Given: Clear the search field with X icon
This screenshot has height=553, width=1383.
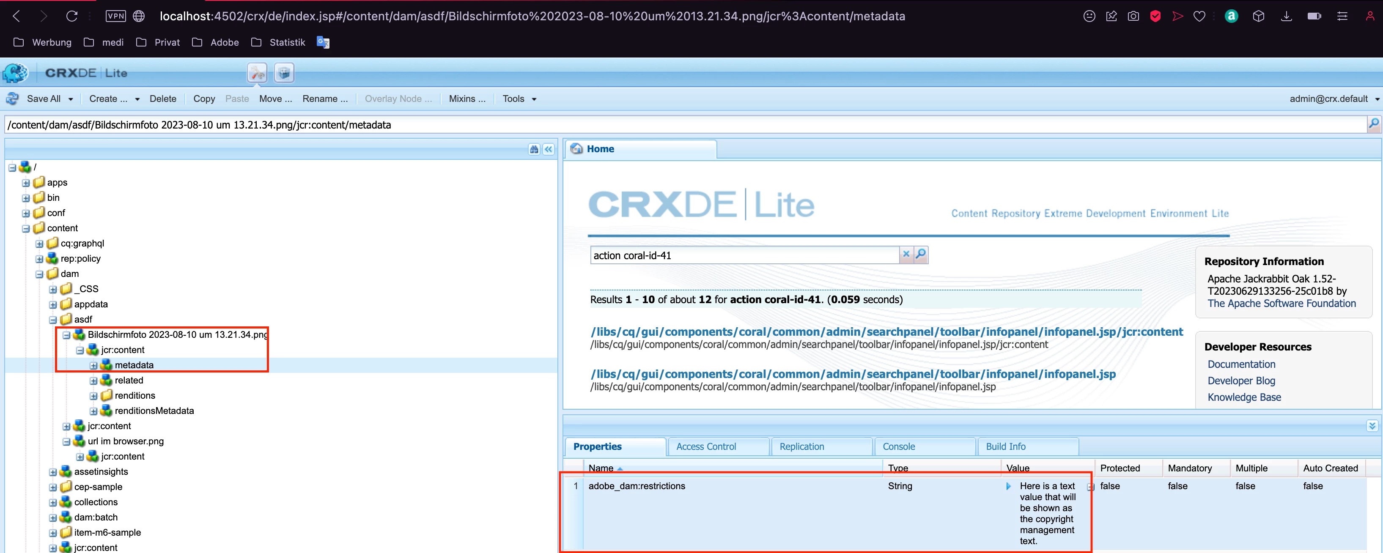Looking at the screenshot, I should 906,255.
